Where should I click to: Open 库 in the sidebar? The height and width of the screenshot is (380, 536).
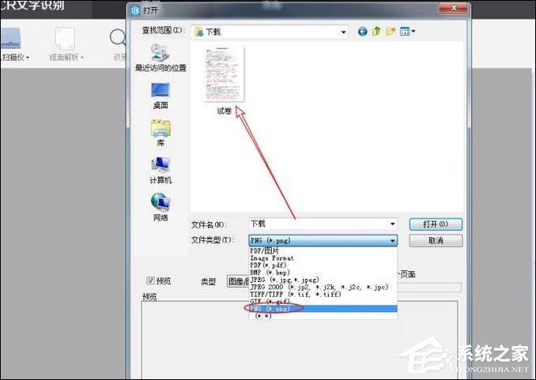(160, 133)
